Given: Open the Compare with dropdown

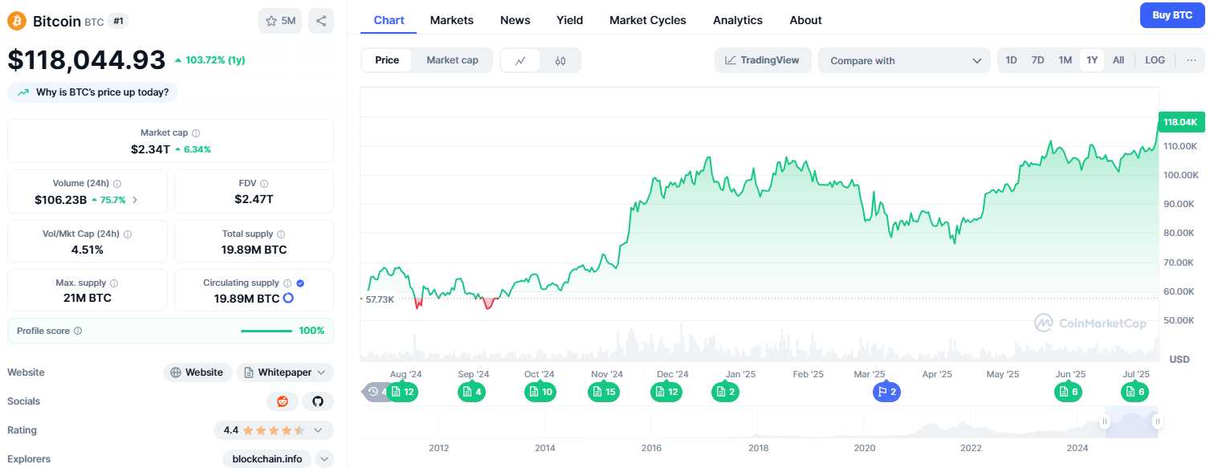Looking at the screenshot, I should (x=904, y=60).
